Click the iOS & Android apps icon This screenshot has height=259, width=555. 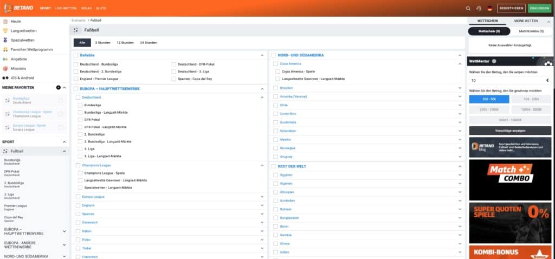pos(5,78)
